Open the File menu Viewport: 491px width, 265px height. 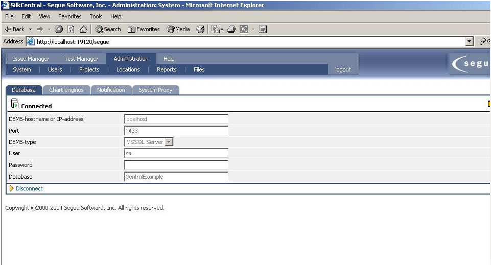(9, 16)
